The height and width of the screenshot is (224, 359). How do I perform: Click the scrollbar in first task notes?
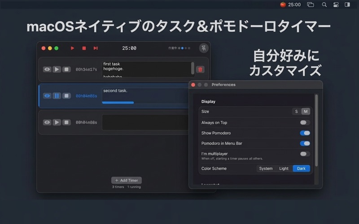point(193,69)
